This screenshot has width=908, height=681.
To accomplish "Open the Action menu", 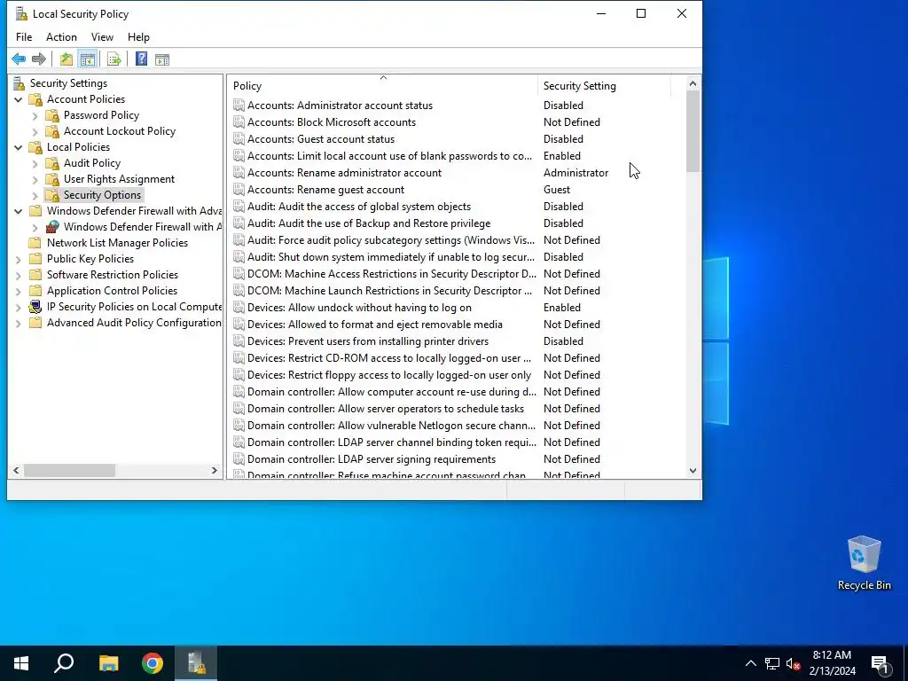I will (x=61, y=37).
